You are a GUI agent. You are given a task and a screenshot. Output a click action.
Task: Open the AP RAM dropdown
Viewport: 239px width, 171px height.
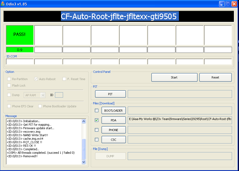click(34, 95)
